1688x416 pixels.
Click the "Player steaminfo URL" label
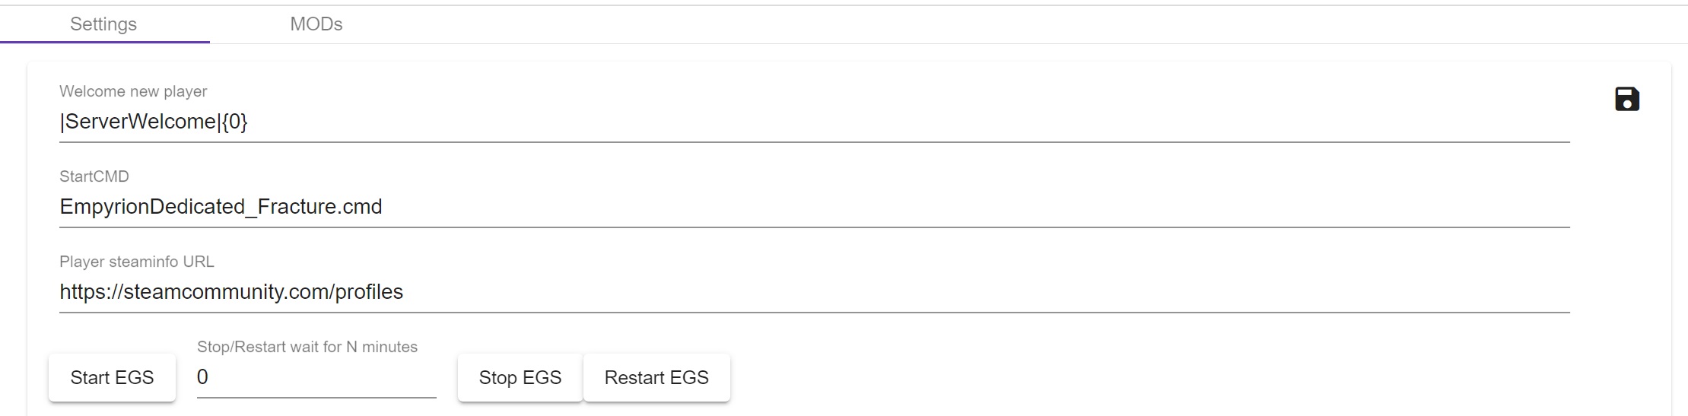coord(137,262)
